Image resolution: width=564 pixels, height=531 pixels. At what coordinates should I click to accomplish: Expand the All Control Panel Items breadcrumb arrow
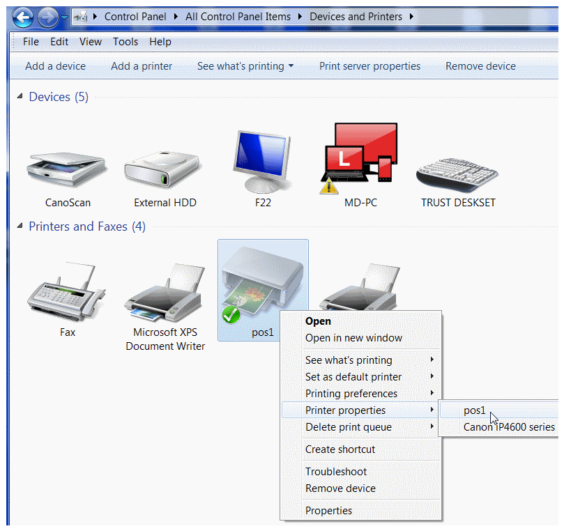tap(300, 17)
